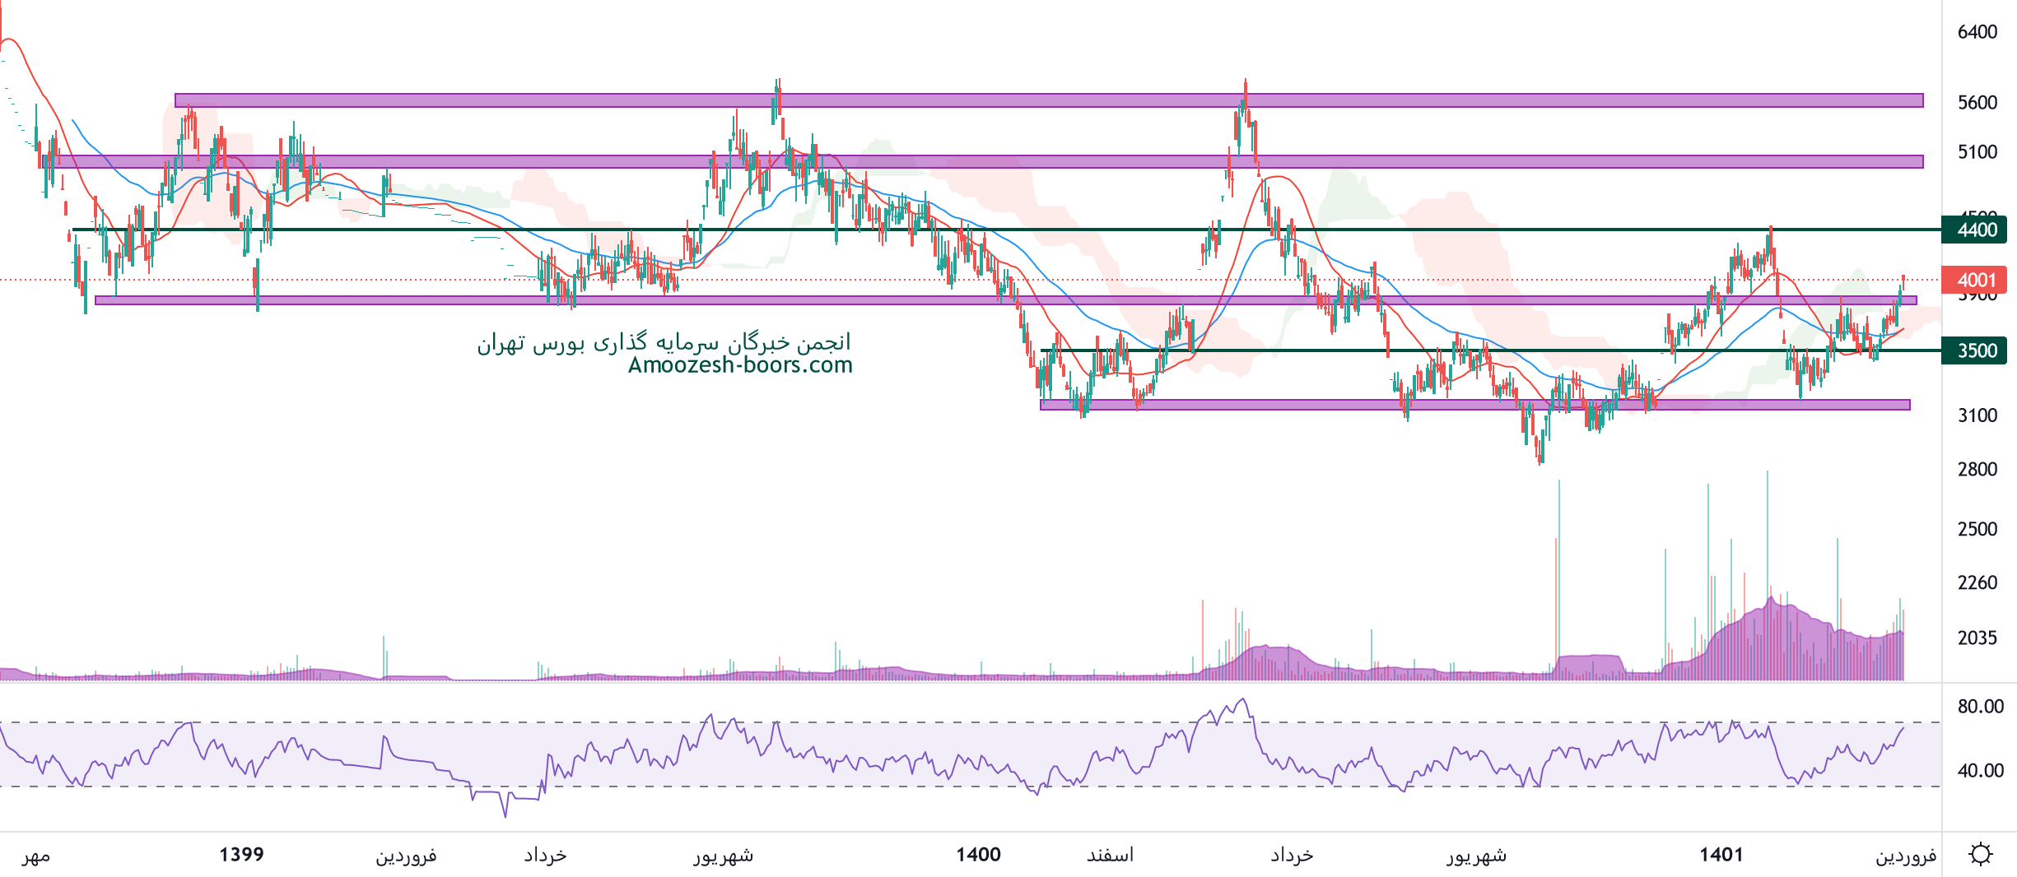
Task: Click the 80.00 level on RSI scale
Action: 1980,707
